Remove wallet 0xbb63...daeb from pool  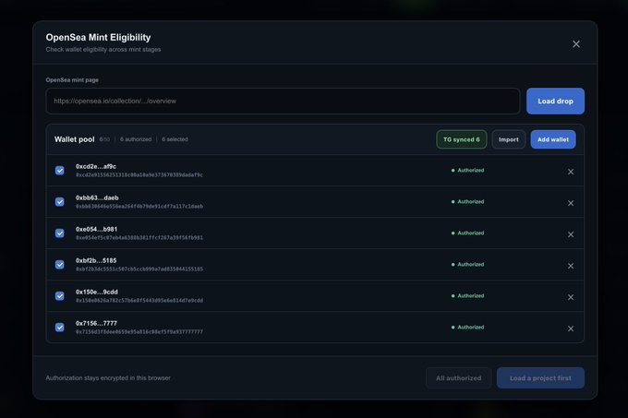coord(571,203)
